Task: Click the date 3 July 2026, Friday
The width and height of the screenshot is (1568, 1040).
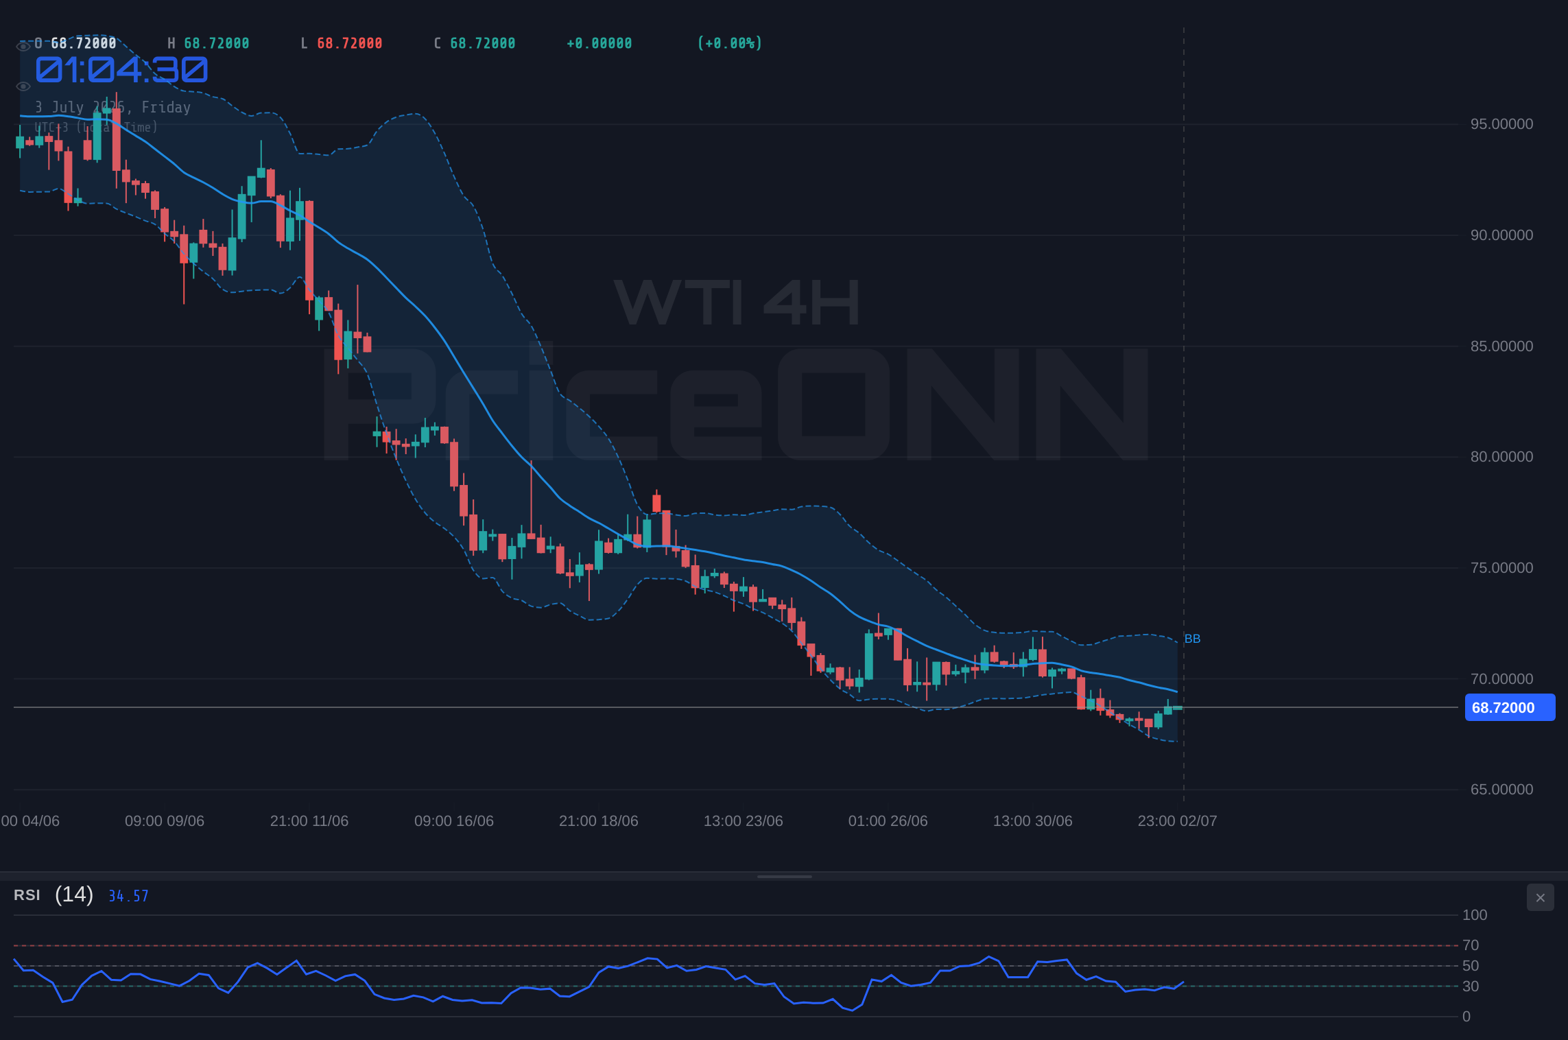Action: click(x=113, y=107)
